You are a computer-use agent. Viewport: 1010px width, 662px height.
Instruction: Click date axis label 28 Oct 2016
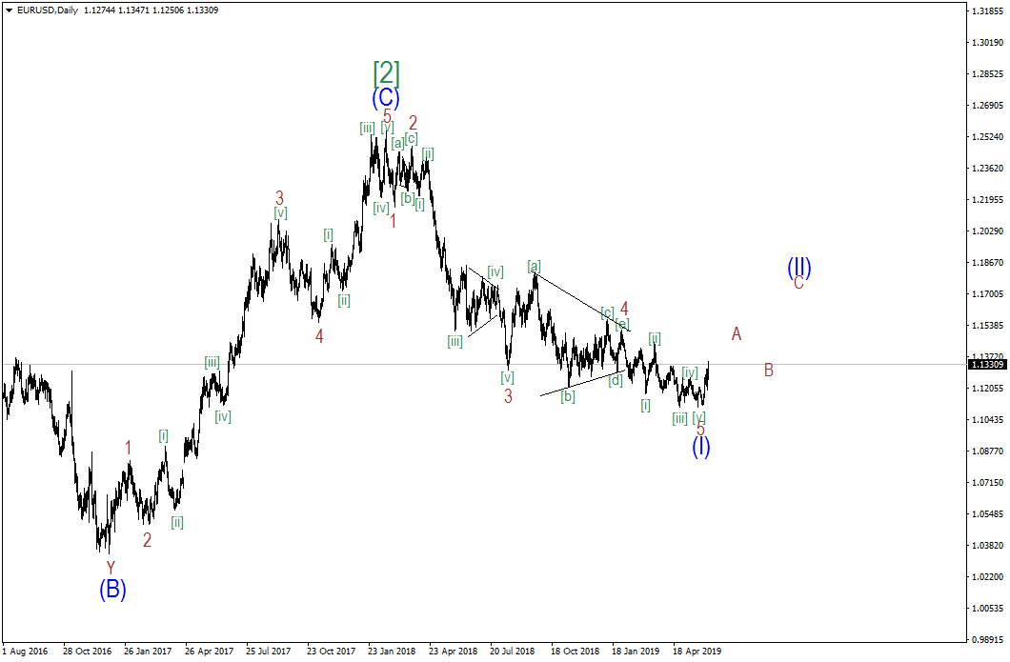click(87, 652)
